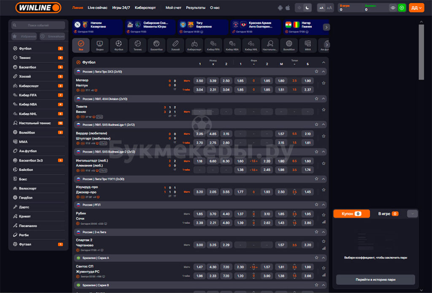
Task: Collapse the coupon panel with the chevron button
Action: point(412,214)
